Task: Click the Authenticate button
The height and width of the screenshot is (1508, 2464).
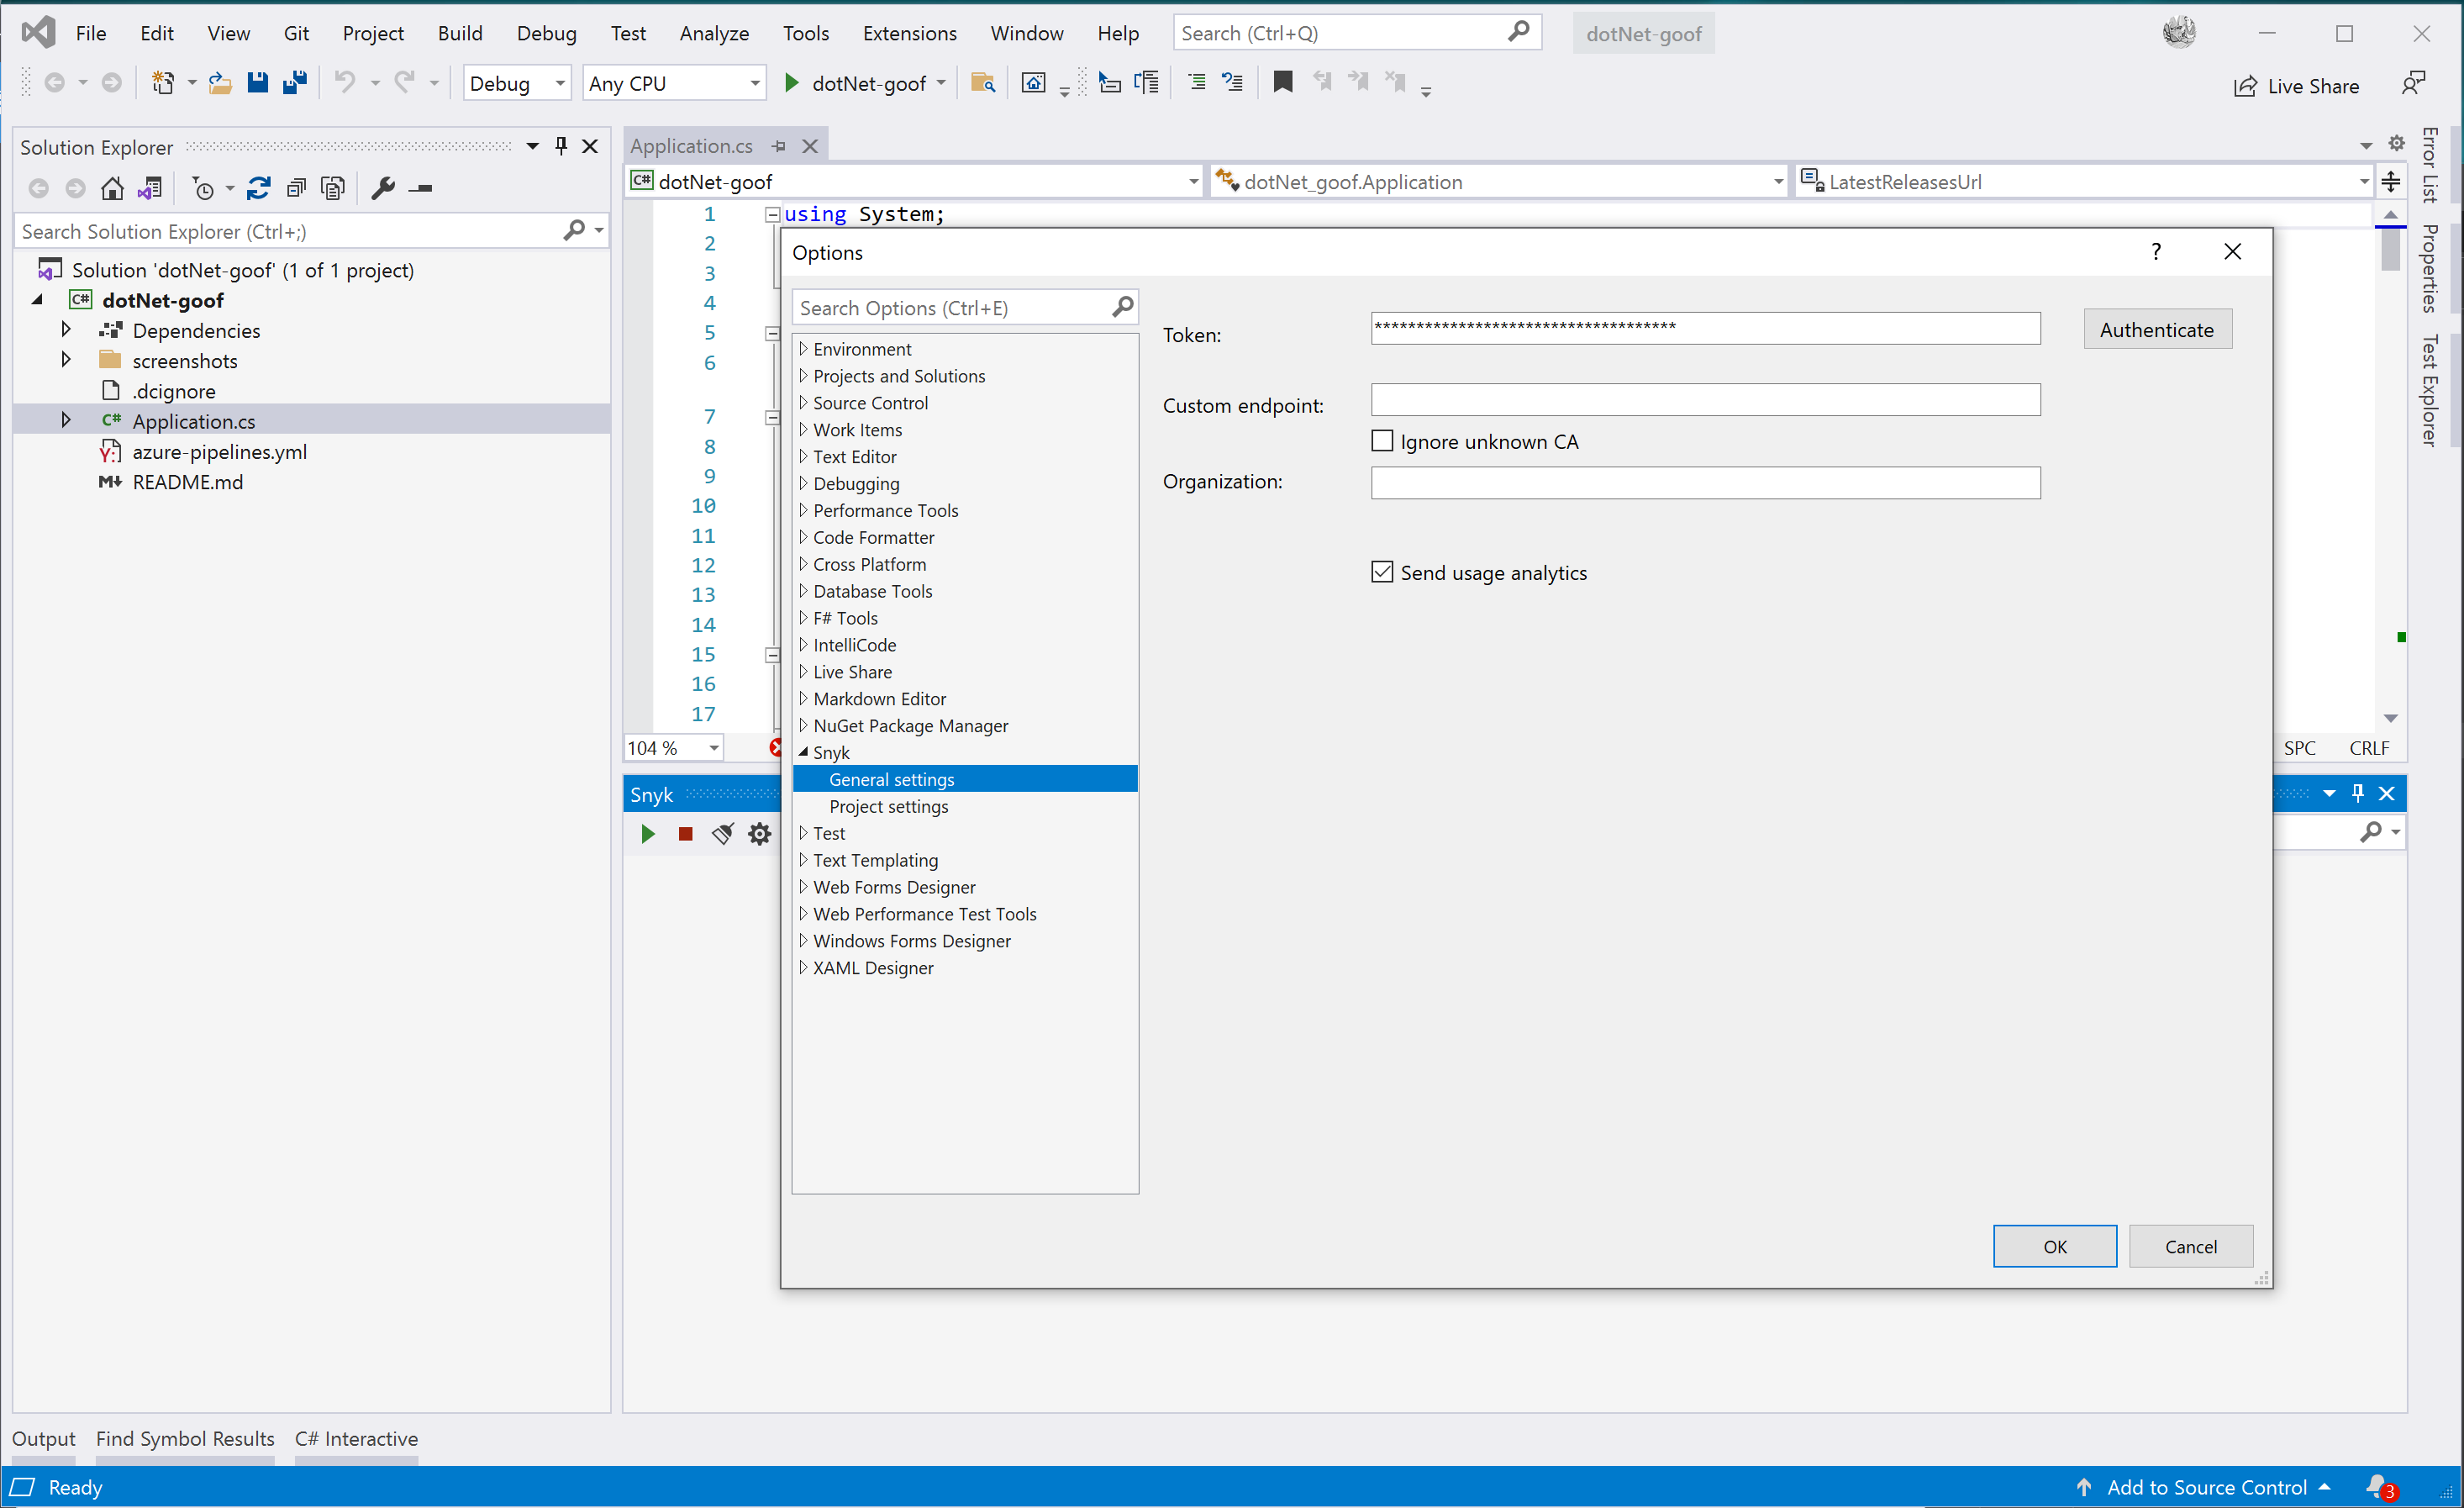Action: [2156, 330]
